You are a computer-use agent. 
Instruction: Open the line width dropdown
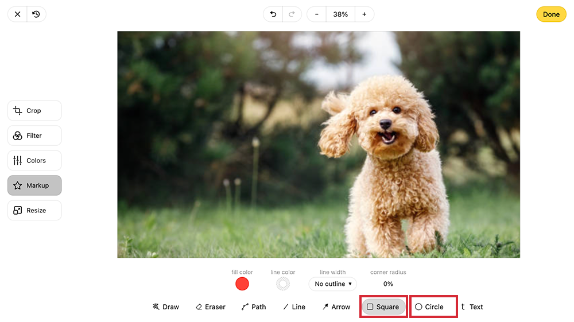[333, 284]
